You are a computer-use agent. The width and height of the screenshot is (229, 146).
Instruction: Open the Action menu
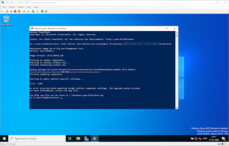pos(12,7)
